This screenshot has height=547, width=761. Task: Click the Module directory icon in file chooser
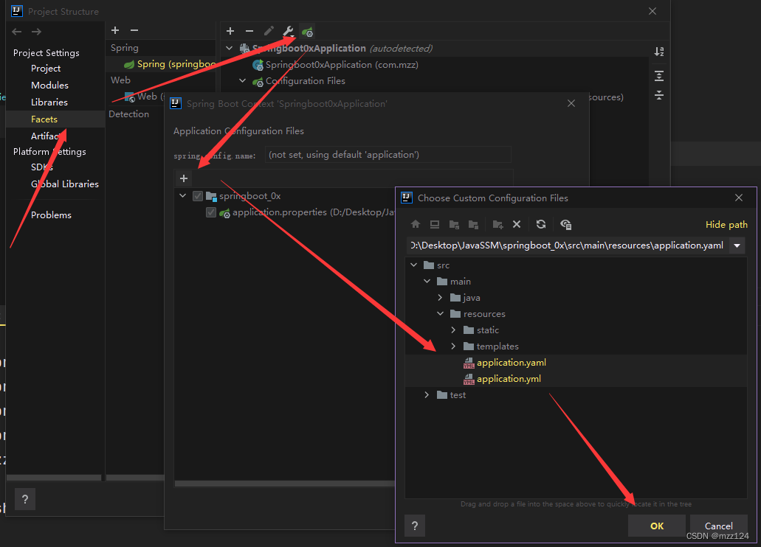tap(473, 224)
